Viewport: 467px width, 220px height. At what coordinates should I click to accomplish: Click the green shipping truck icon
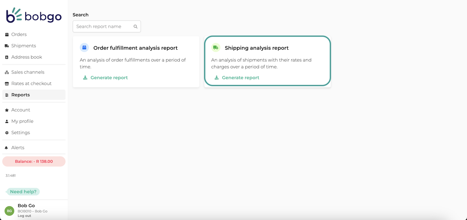pos(216,47)
